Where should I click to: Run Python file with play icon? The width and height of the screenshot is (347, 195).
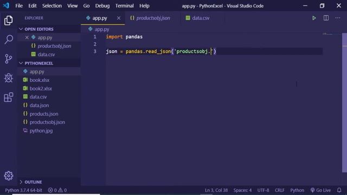click(314, 18)
